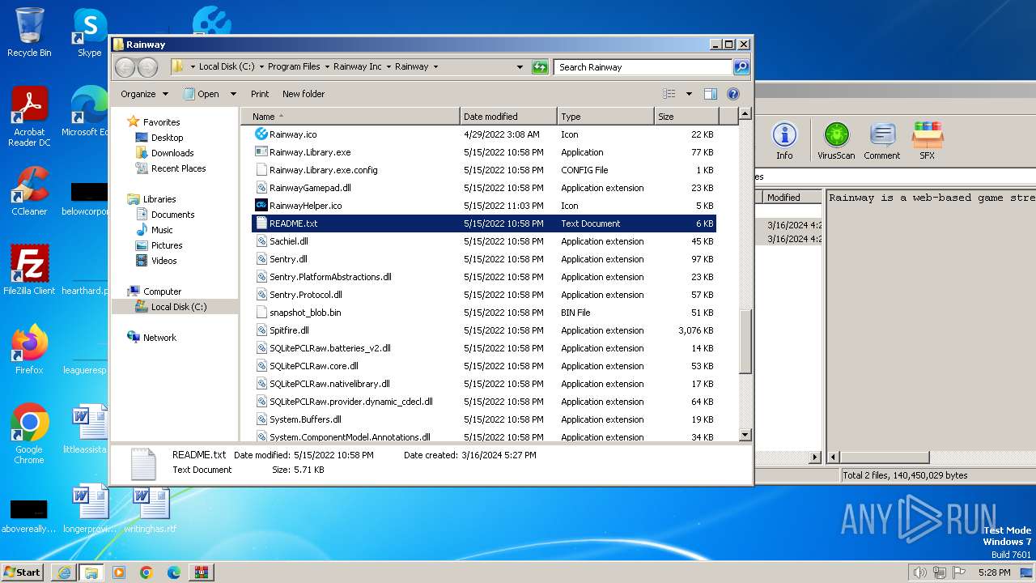Screen dimensions: 1036x583
Task: Click WinRAR horizontal scrollbar right arrow
Action: [x=815, y=457]
